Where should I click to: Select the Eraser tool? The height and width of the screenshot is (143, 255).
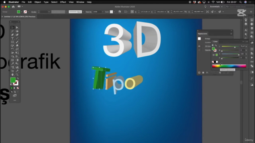click(17, 46)
